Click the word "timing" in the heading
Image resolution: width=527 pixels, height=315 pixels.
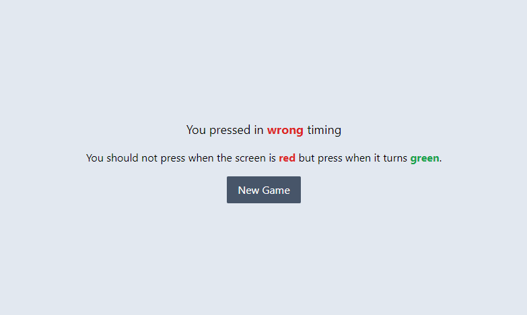click(324, 130)
